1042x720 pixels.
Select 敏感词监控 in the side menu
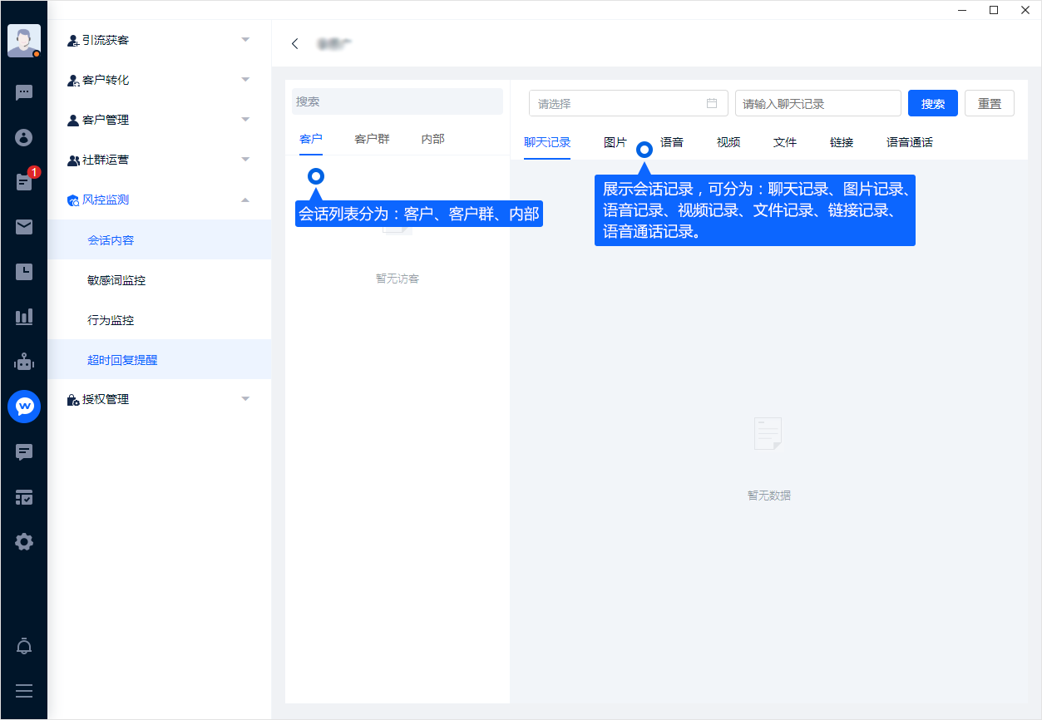click(116, 280)
